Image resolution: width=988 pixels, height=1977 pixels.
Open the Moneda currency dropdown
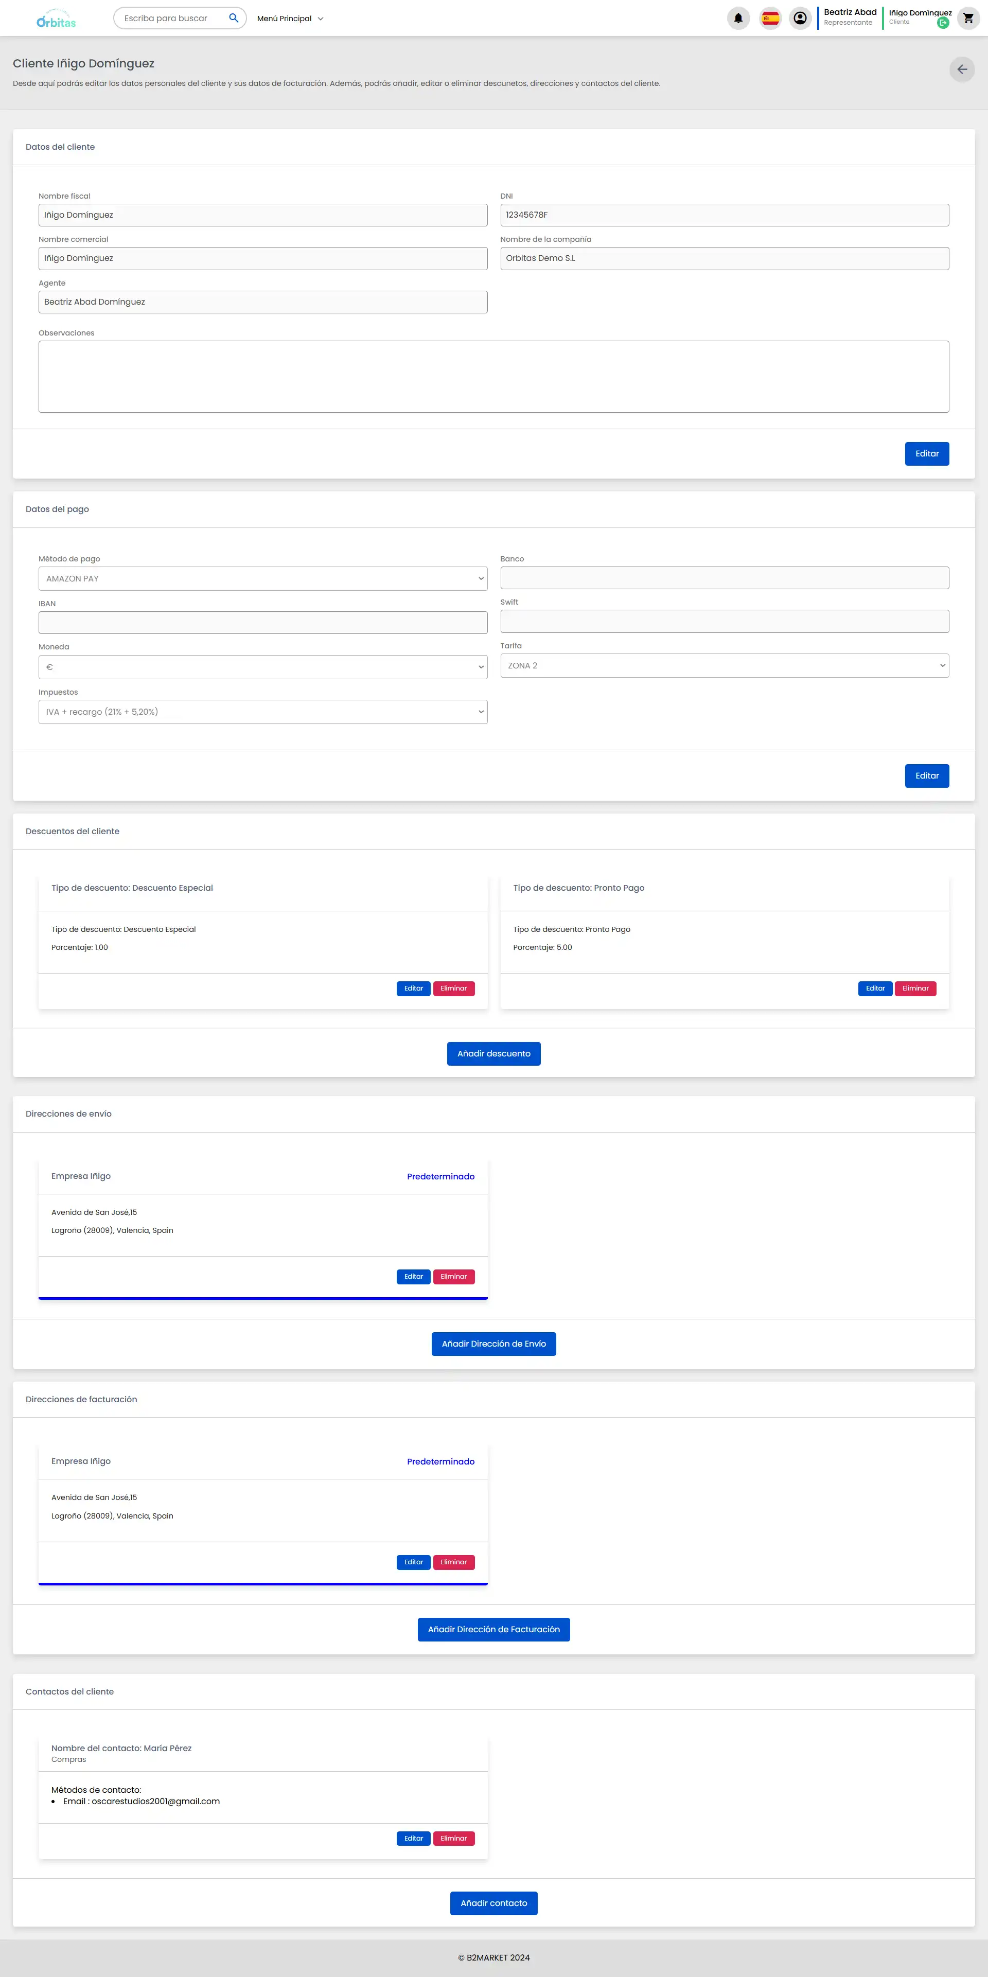coord(262,667)
